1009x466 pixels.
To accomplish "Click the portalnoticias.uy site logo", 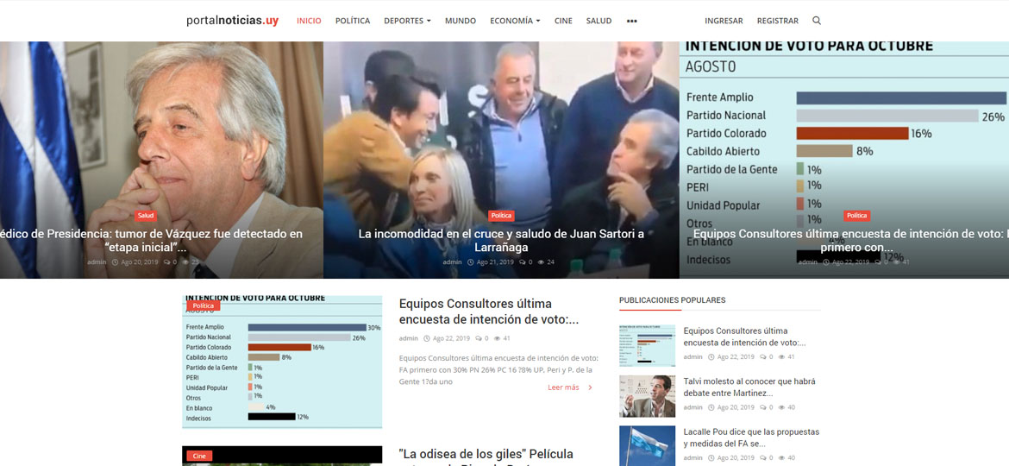I will click(x=232, y=21).
